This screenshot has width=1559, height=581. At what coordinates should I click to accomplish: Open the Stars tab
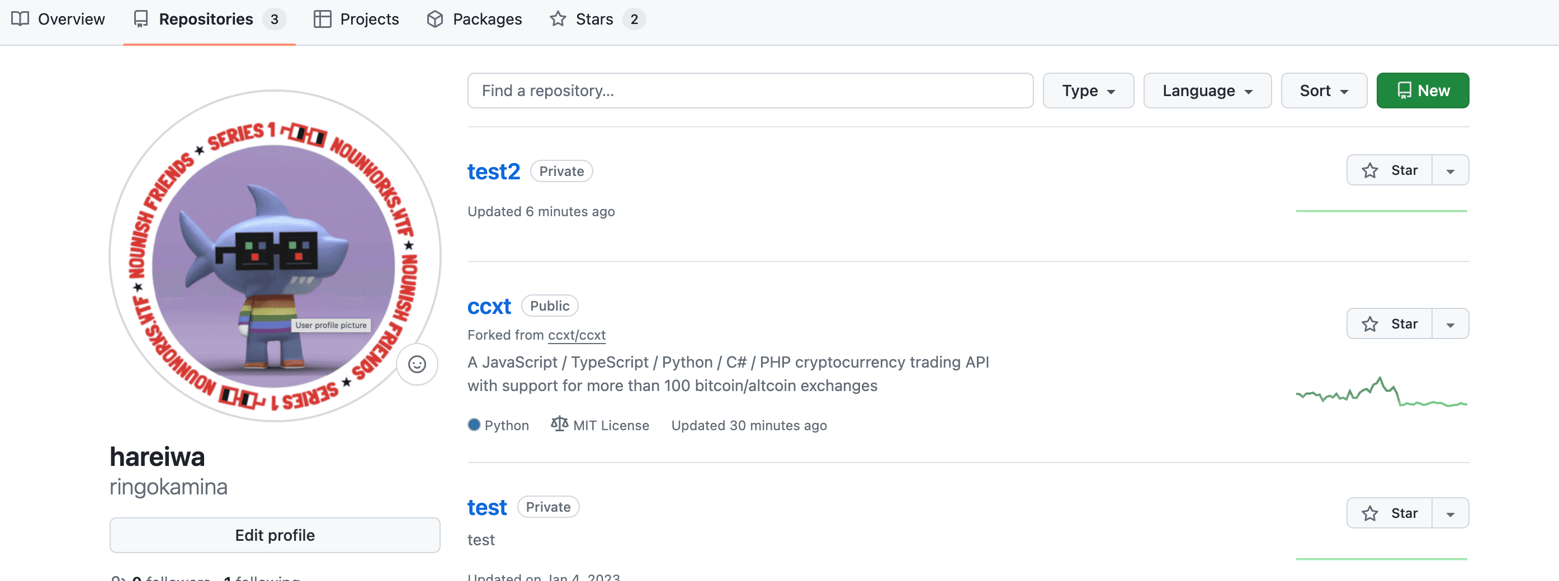pyautogui.click(x=597, y=20)
